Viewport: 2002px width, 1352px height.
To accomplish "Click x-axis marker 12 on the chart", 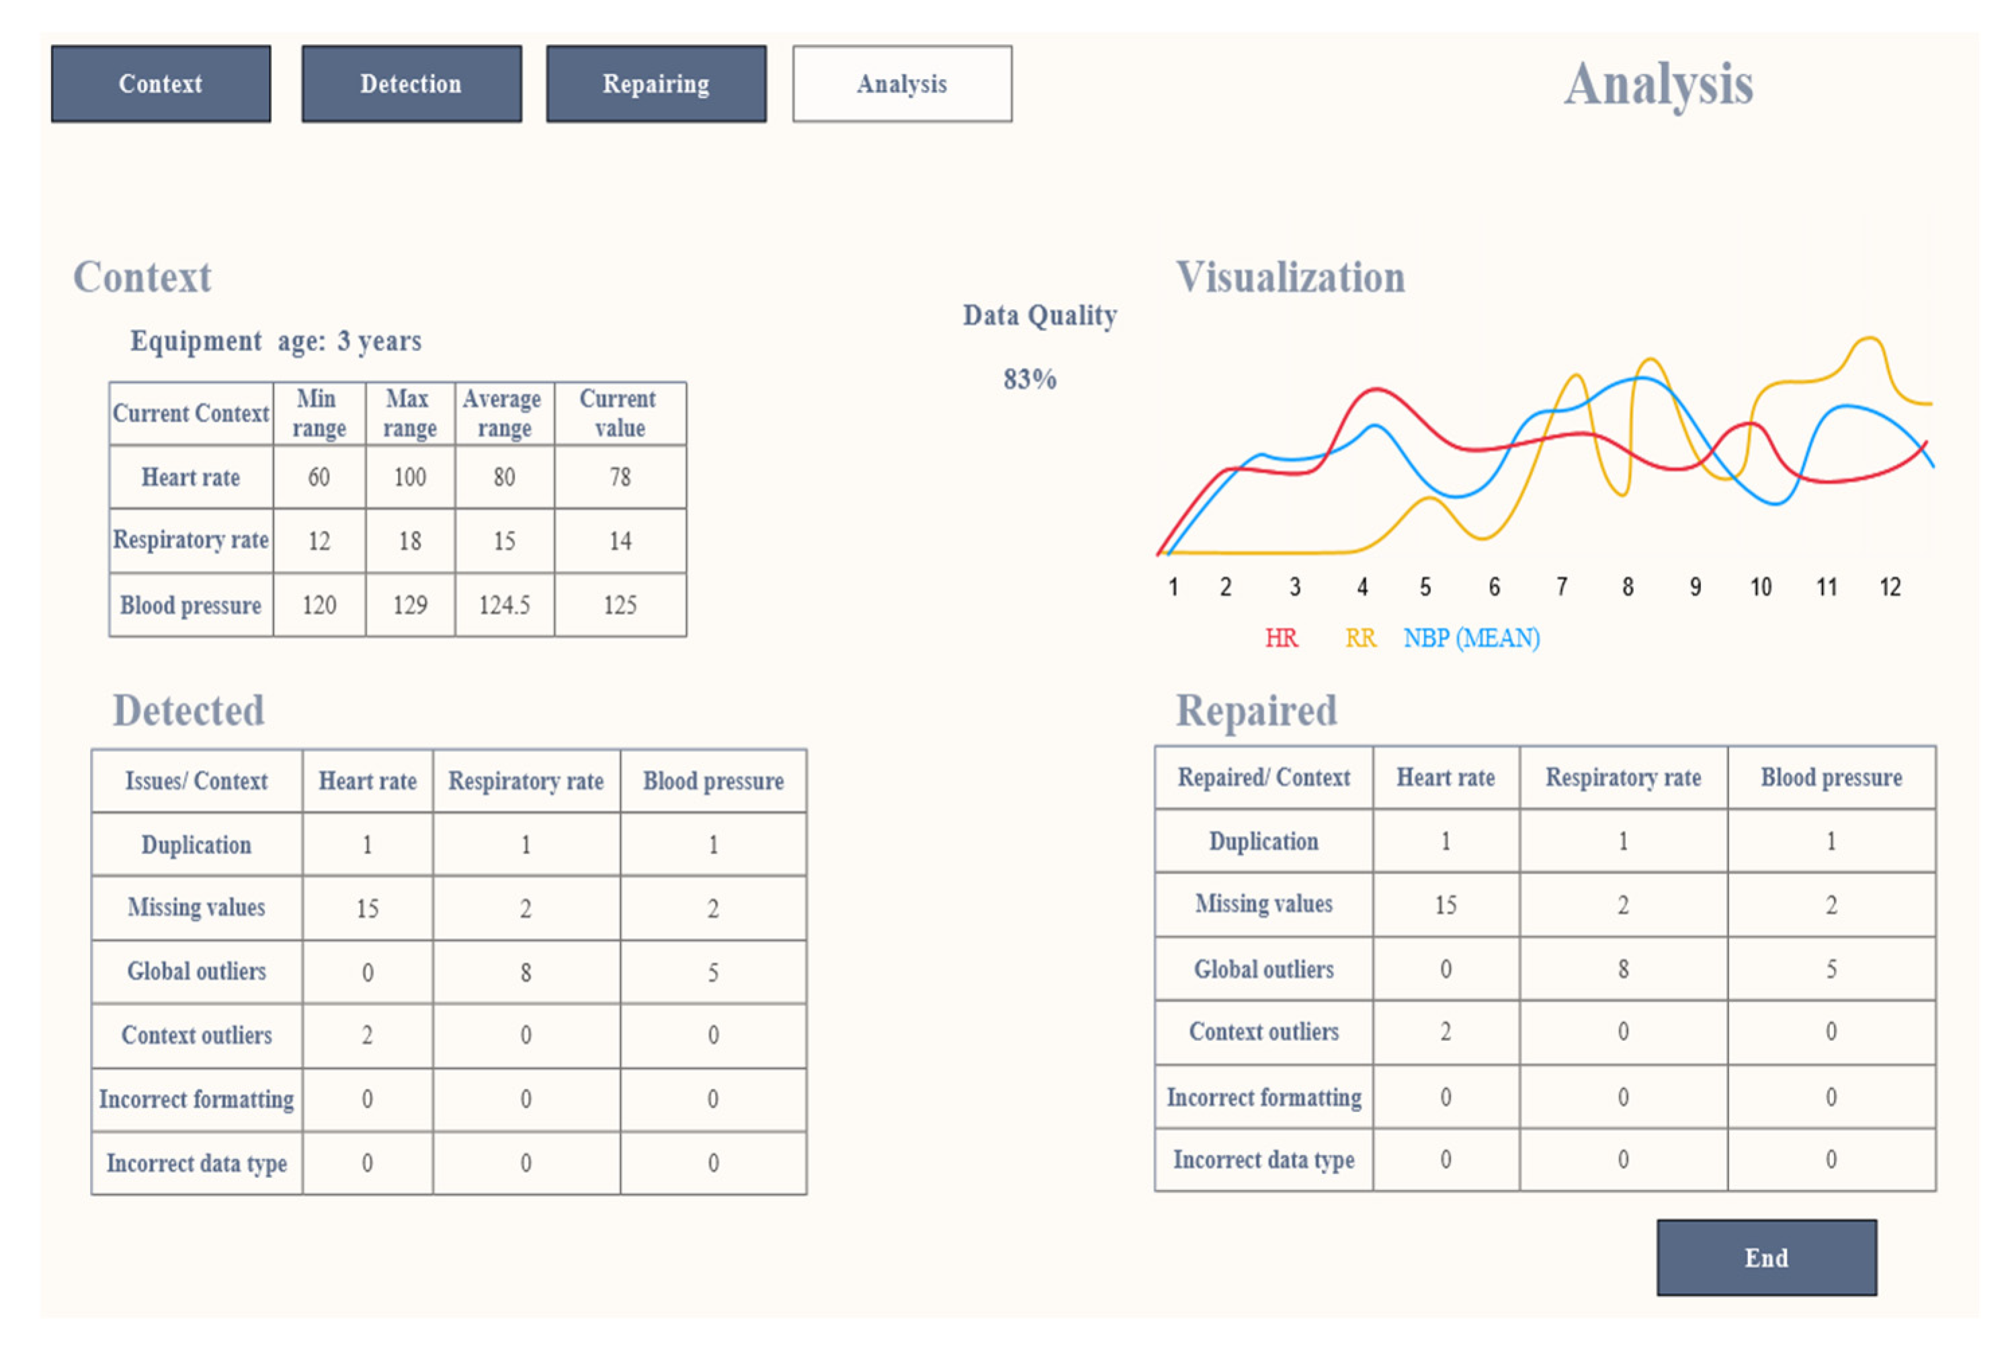I will 1889,587.
